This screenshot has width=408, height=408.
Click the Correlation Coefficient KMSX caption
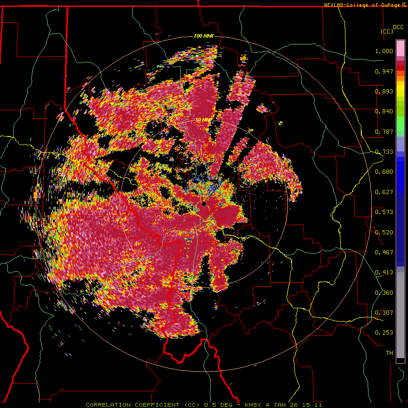[204, 405]
